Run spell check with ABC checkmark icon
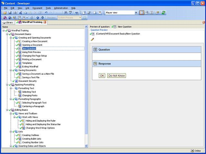206x154 pixels. point(71,13)
